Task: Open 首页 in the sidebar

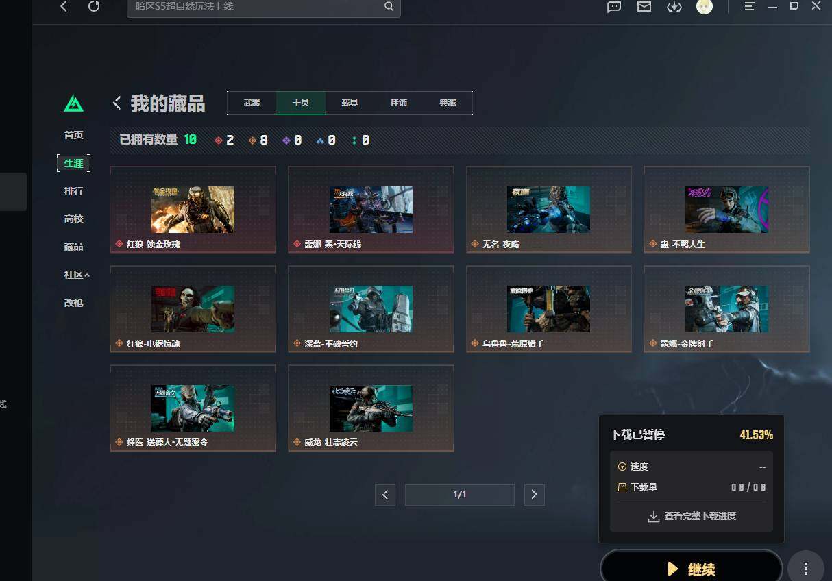Action: tap(73, 135)
